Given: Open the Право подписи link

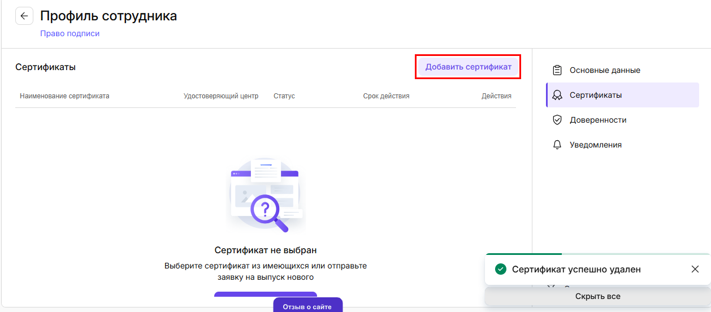Looking at the screenshot, I should click(x=70, y=33).
